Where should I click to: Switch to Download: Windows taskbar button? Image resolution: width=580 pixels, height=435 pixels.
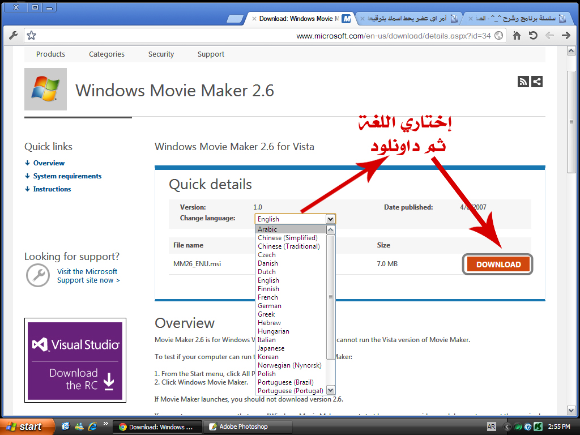[157, 427]
